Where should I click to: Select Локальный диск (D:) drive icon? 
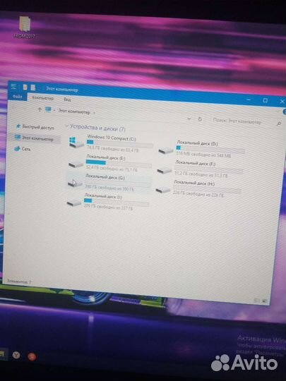coord(166,150)
